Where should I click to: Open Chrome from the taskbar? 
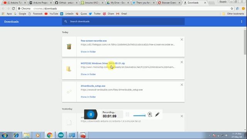49,136
